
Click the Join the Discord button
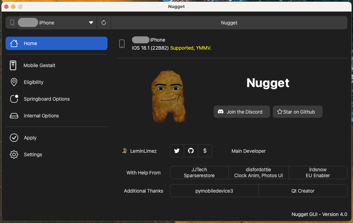tap(242, 112)
